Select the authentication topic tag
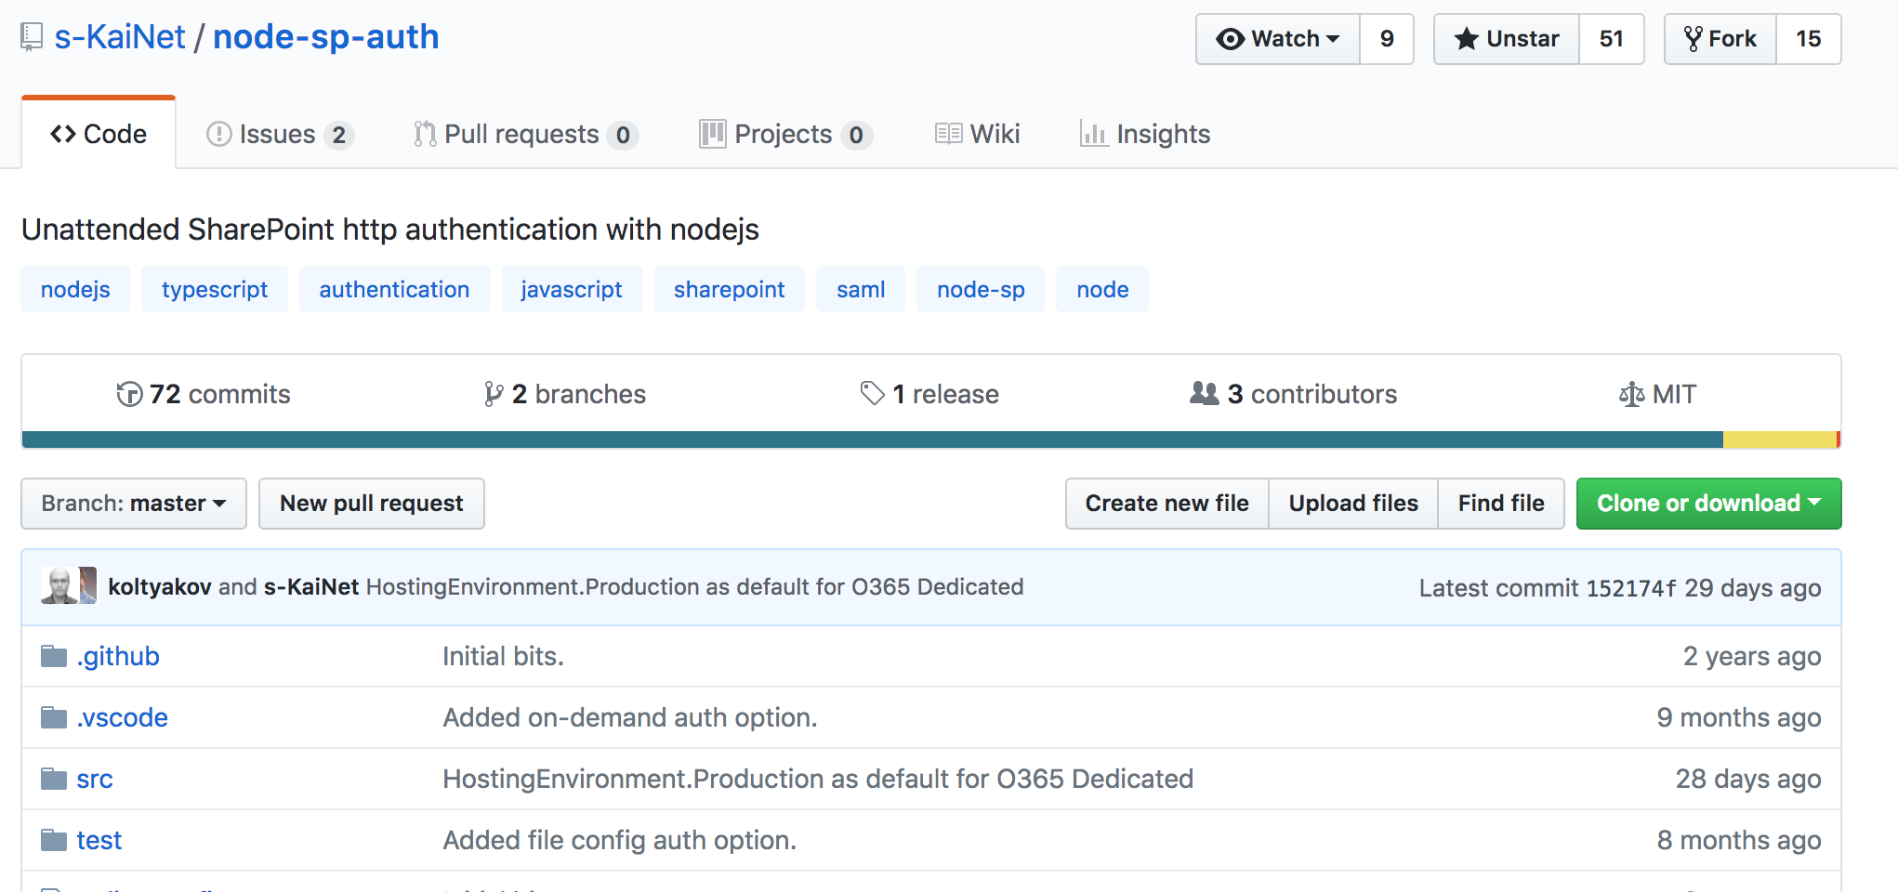 (x=394, y=289)
